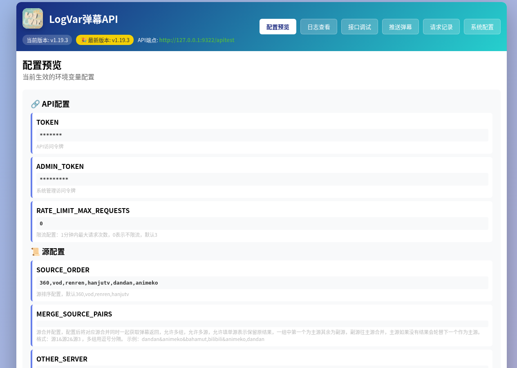The height and width of the screenshot is (368, 517).
Task: Go to the 推送弹幕 tab
Action: (x=401, y=27)
